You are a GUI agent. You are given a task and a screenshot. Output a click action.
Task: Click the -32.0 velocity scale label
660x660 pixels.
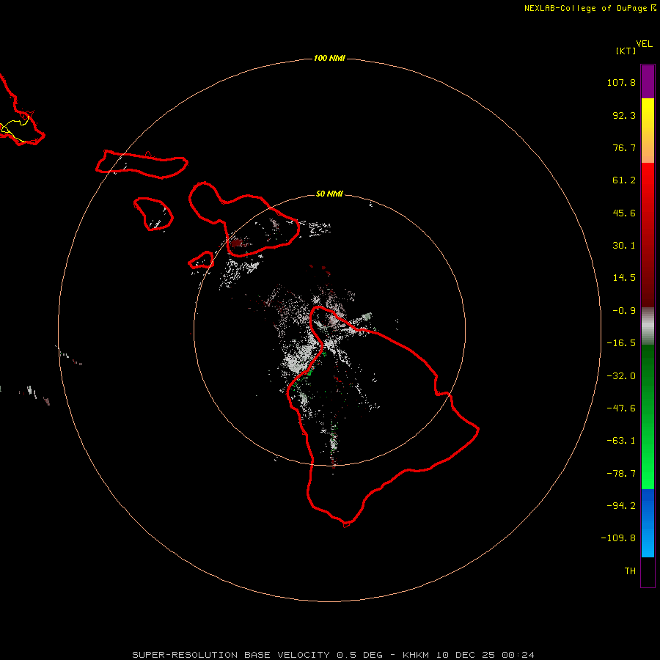tap(621, 376)
